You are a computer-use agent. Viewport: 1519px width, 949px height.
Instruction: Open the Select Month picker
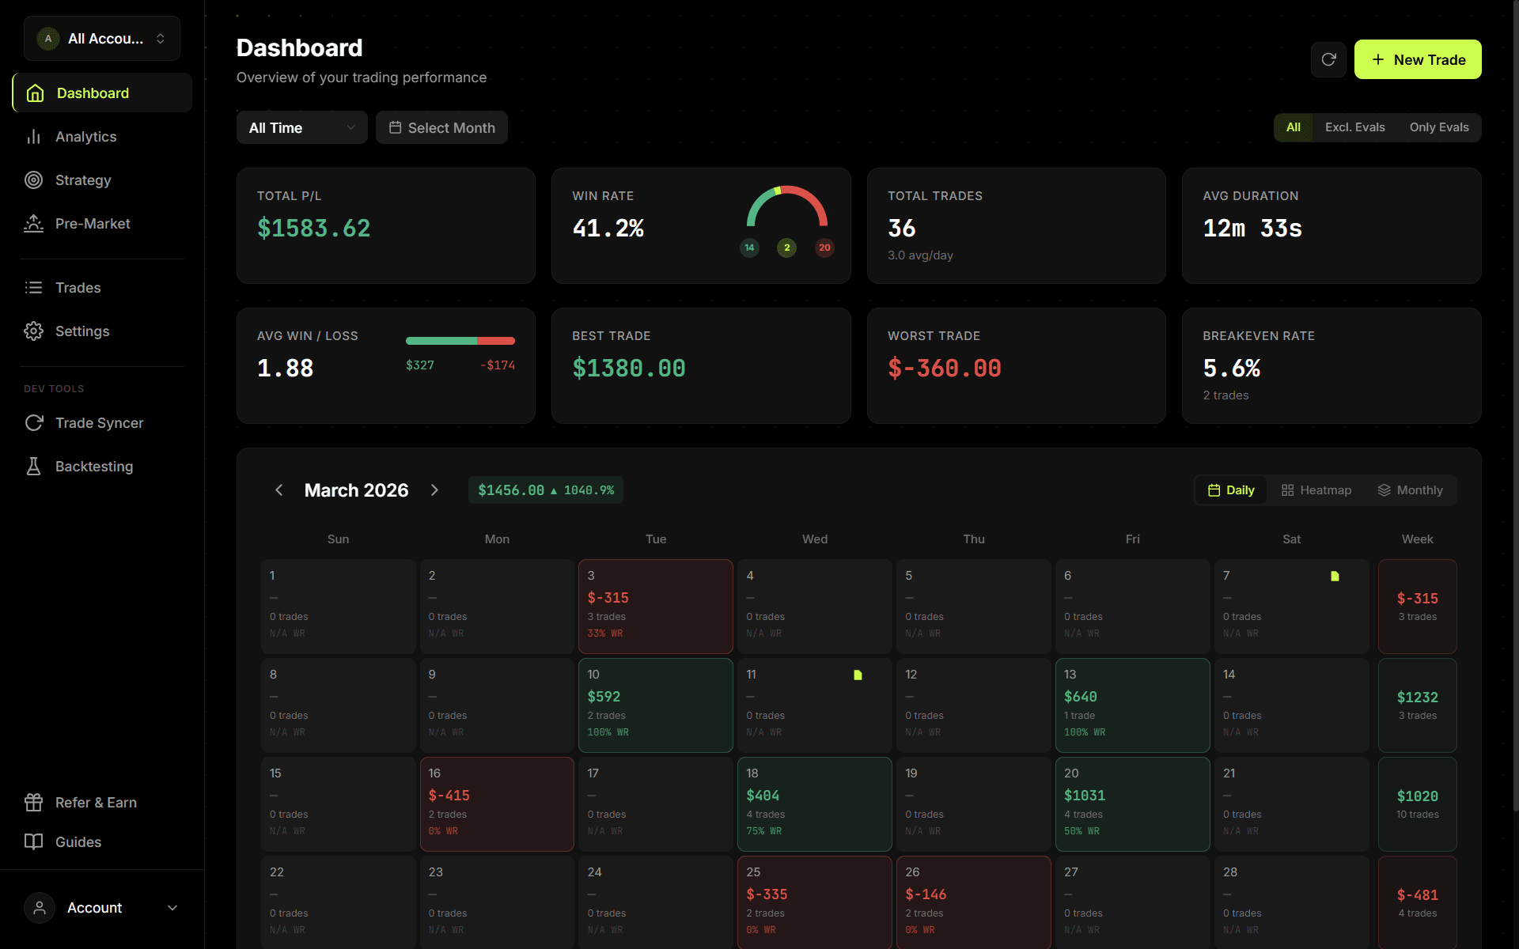pyautogui.click(x=441, y=127)
